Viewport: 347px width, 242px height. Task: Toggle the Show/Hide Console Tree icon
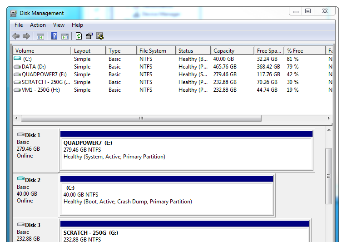[x=40, y=36]
